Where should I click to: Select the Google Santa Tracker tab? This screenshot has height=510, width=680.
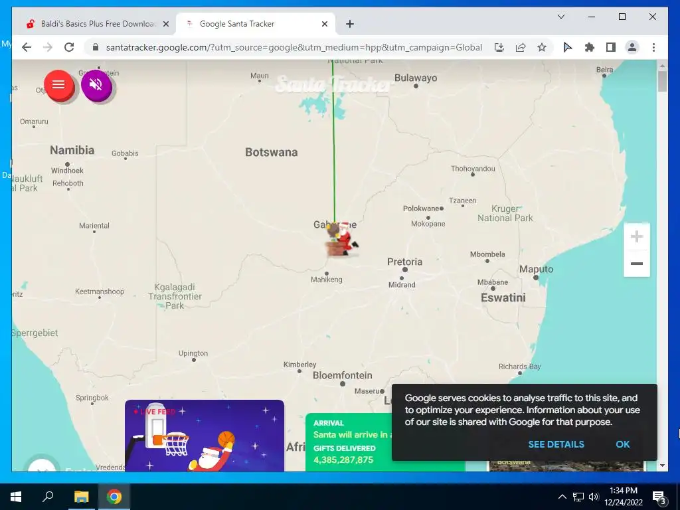click(x=256, y=24)
